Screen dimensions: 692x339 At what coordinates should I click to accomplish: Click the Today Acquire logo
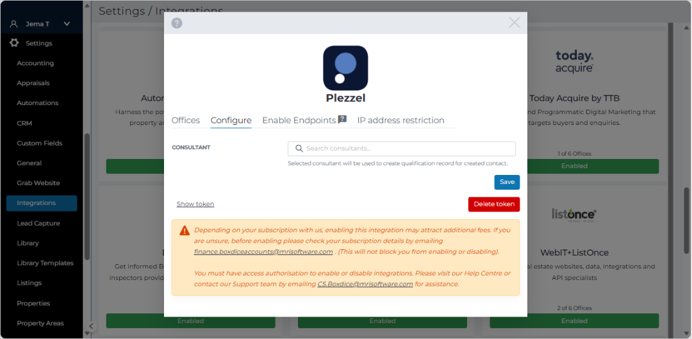(574, 62)
